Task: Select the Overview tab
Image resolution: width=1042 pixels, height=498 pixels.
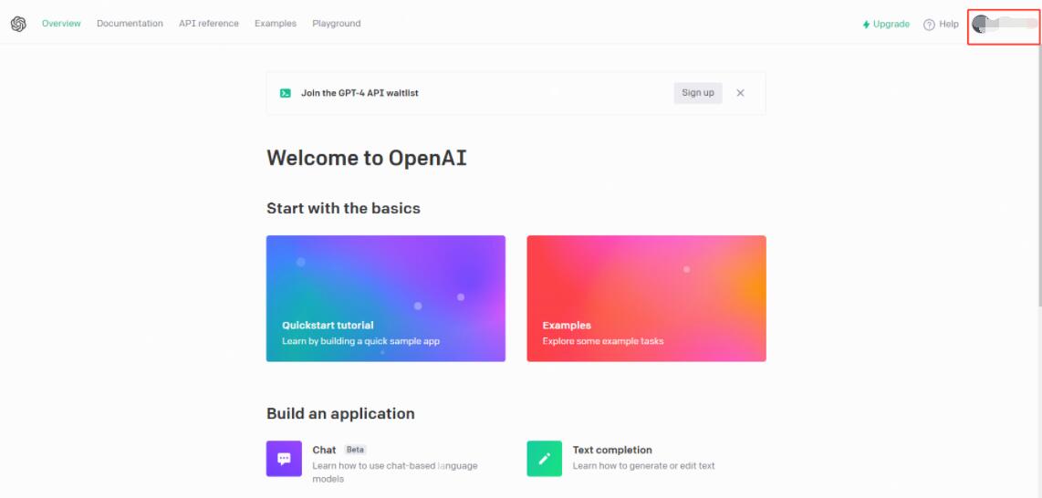Action: [x=61, y=24]
